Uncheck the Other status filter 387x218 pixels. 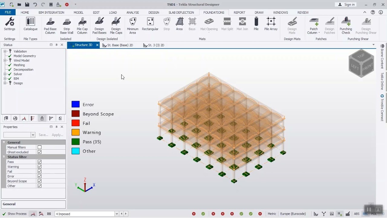tap(40, 186)
